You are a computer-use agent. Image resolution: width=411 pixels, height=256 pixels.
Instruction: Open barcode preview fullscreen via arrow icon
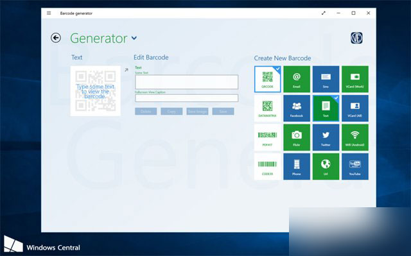tap(127, 70)
